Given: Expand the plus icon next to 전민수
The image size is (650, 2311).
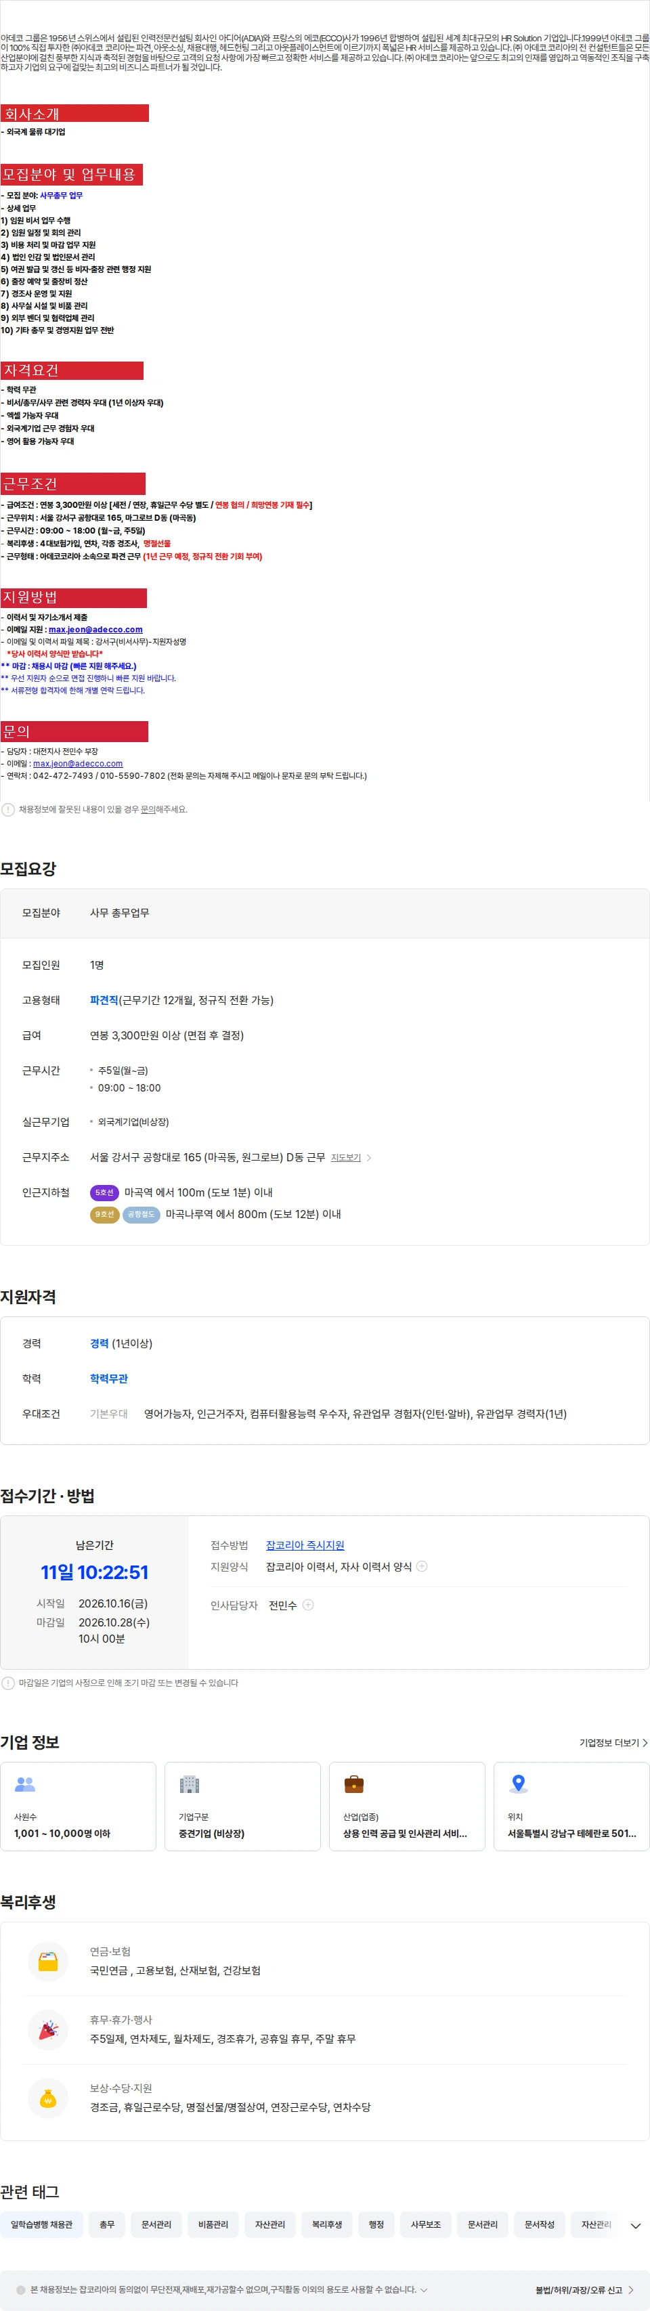Looking at the screenshot, I should tap(307, 1605).
